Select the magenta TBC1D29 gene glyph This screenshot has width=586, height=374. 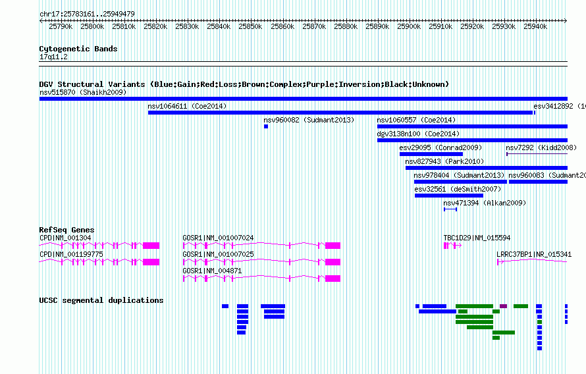(x=452, y=246)
